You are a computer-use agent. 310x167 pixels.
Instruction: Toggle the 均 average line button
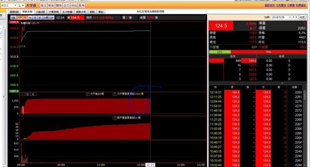click(25, 18)
